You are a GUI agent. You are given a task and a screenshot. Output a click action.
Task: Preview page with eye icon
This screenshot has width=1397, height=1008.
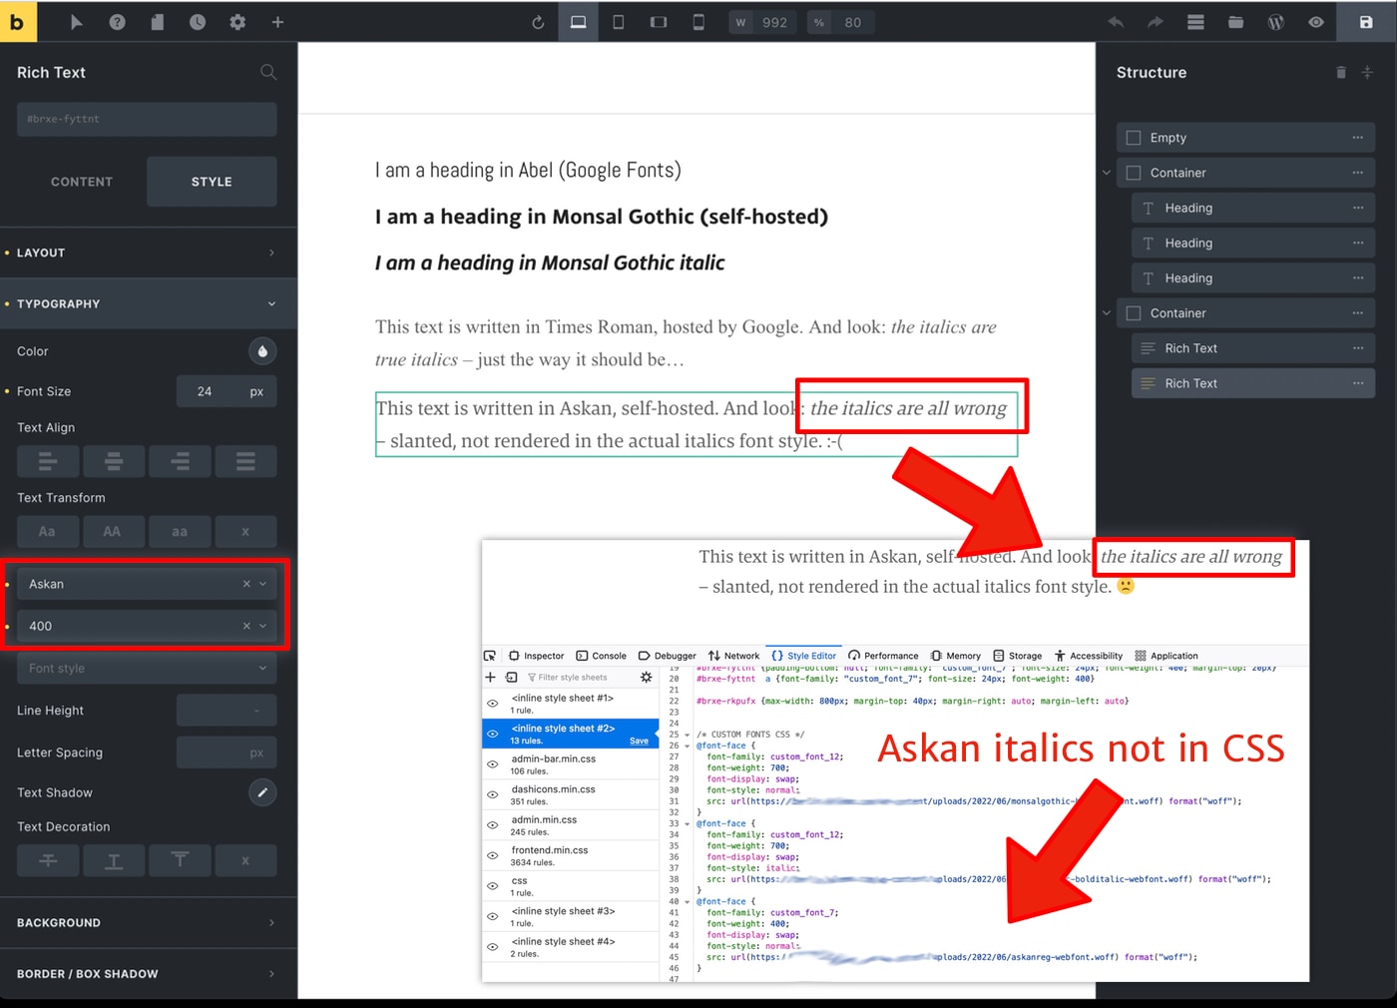[1316, 22]
